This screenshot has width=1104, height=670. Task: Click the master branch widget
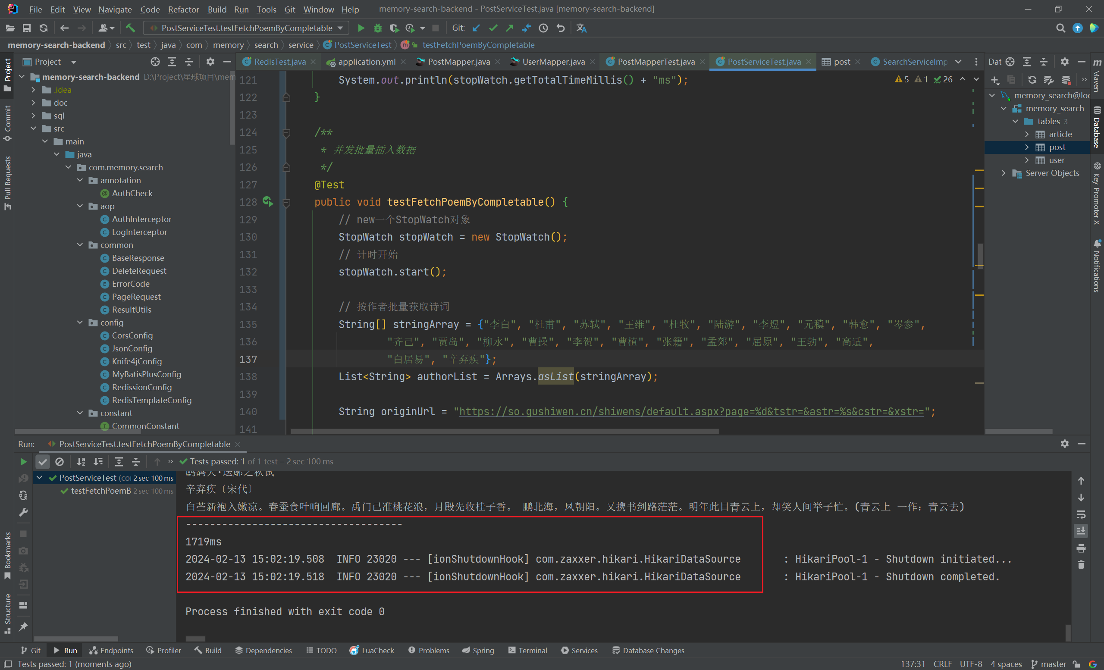click(1049, 664)
